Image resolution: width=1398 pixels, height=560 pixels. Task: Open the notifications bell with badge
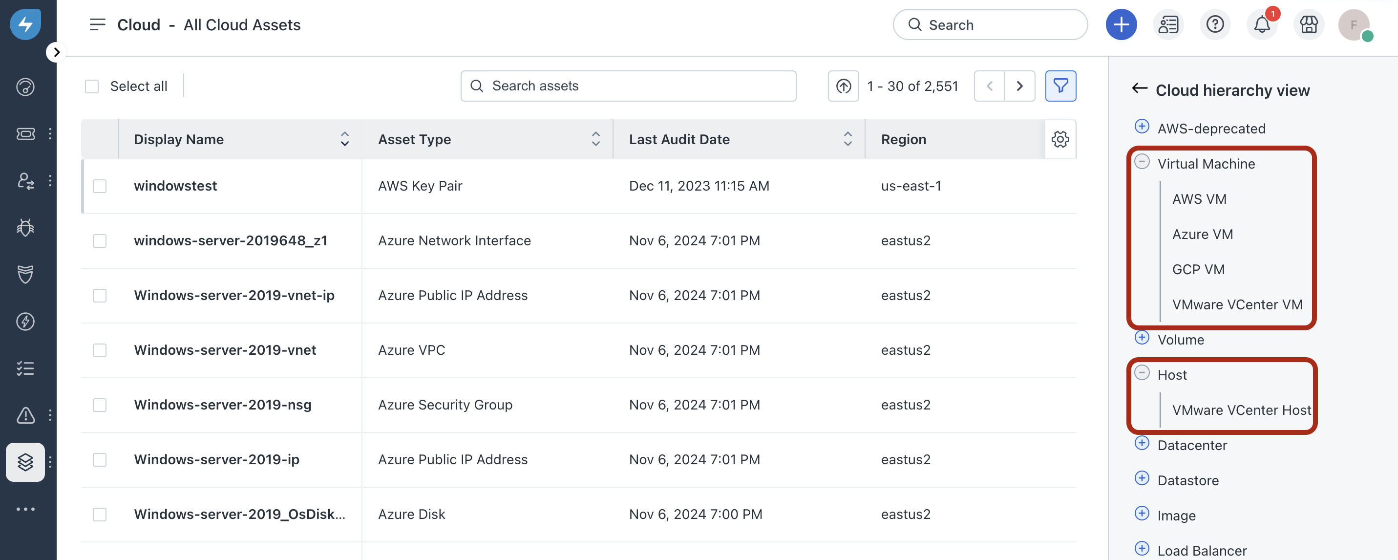click(x=1262, y=24)
